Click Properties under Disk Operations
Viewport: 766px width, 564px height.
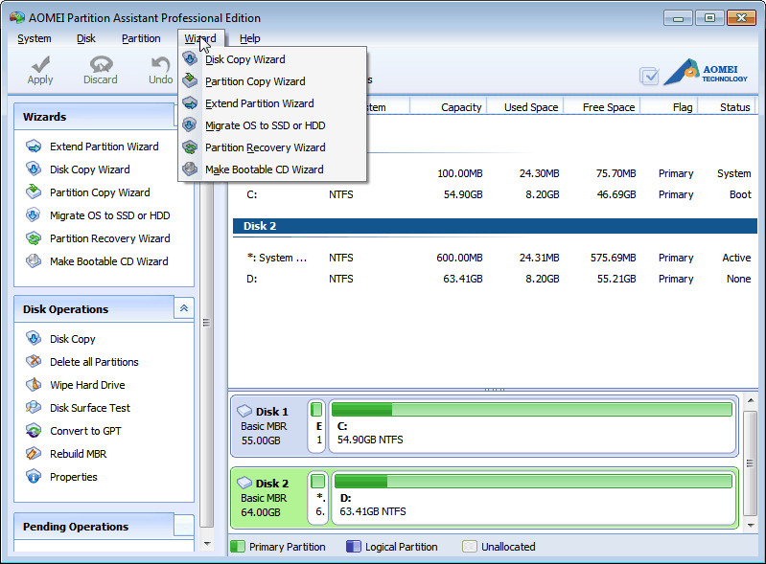pos(74,477)
